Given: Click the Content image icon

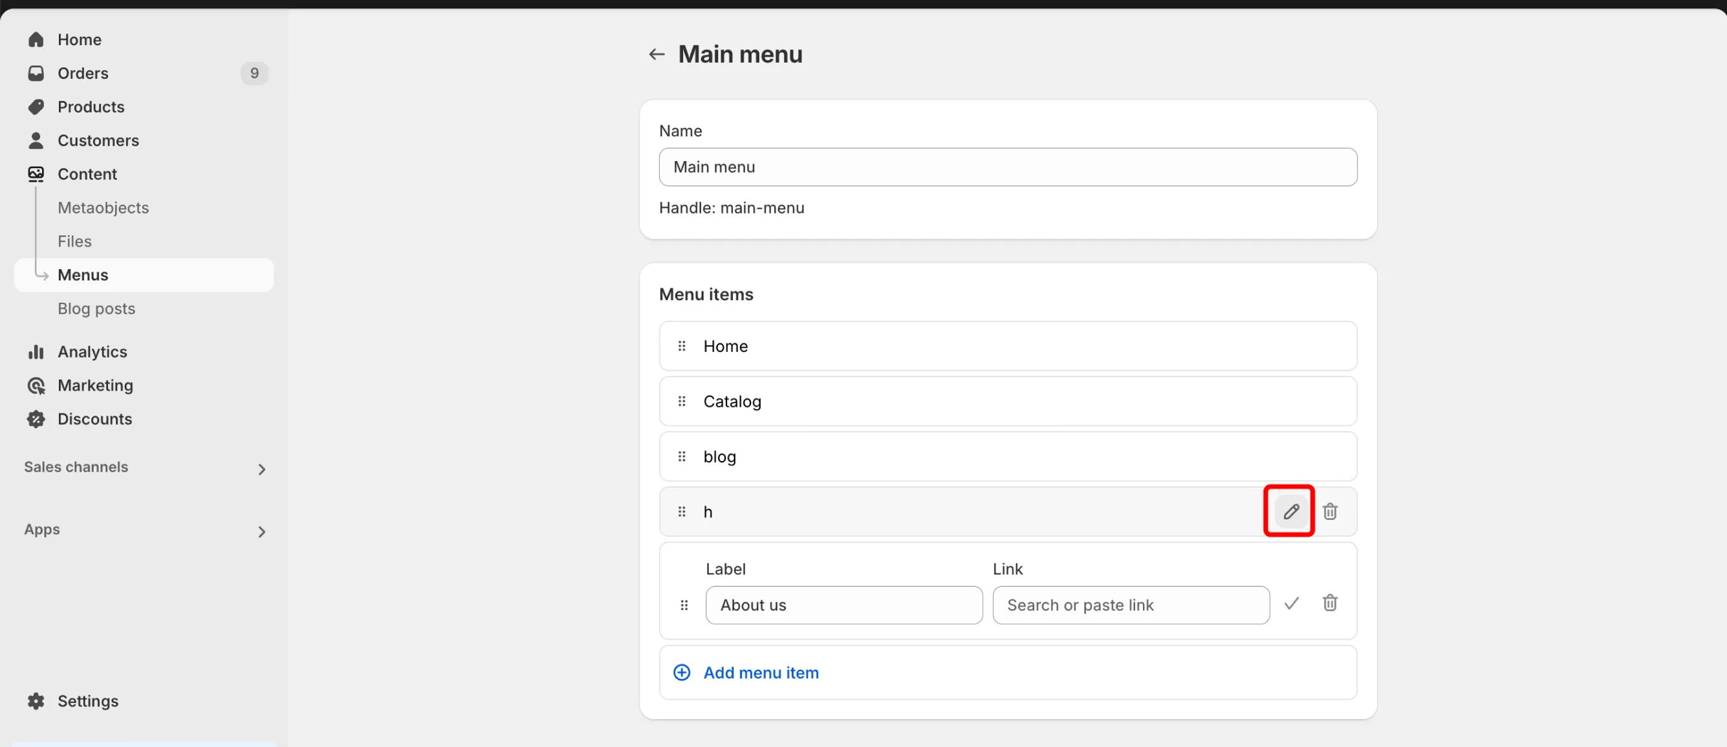Looking at the screenshot, I should tap(36, 174).
